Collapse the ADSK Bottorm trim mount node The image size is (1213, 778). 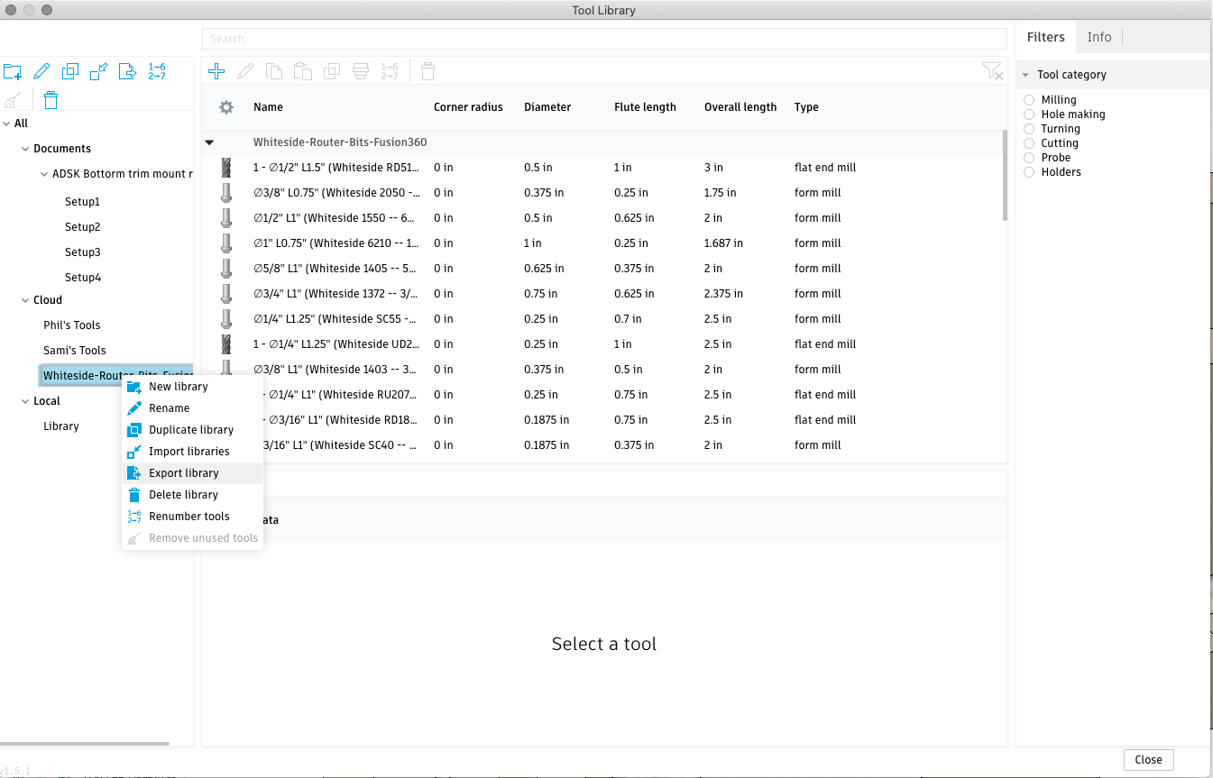44,174
